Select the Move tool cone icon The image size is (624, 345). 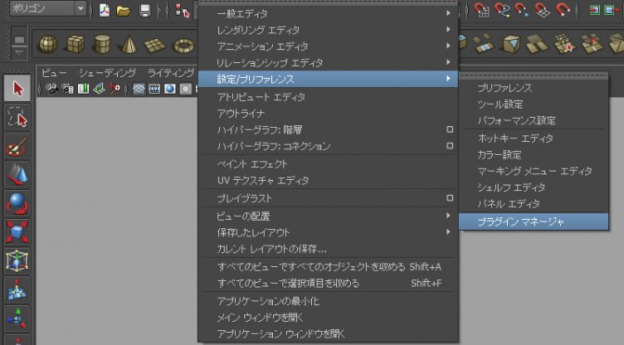tap(17, 174)
